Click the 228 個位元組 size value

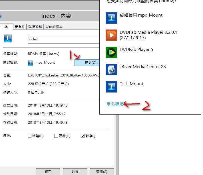48,84
